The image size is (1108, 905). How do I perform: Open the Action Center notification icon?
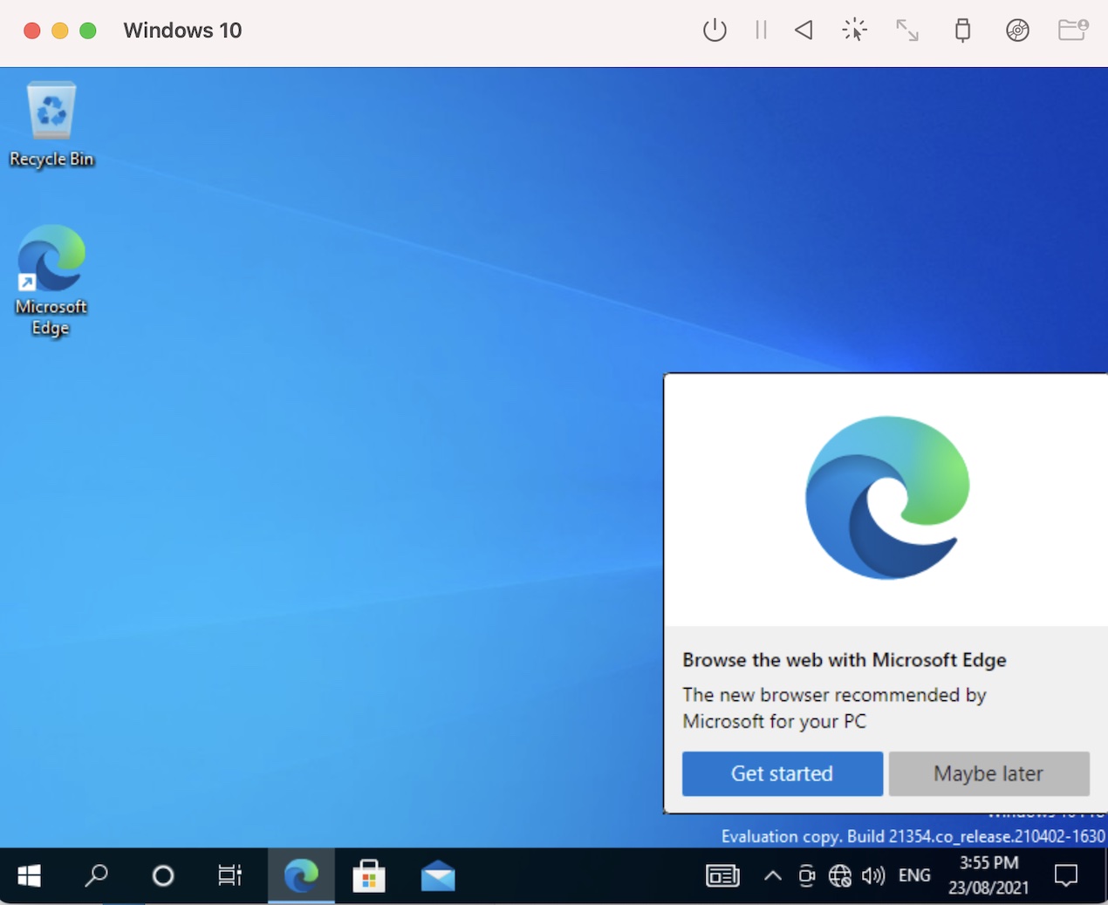pyautogui.click(x=1066, y=875)
